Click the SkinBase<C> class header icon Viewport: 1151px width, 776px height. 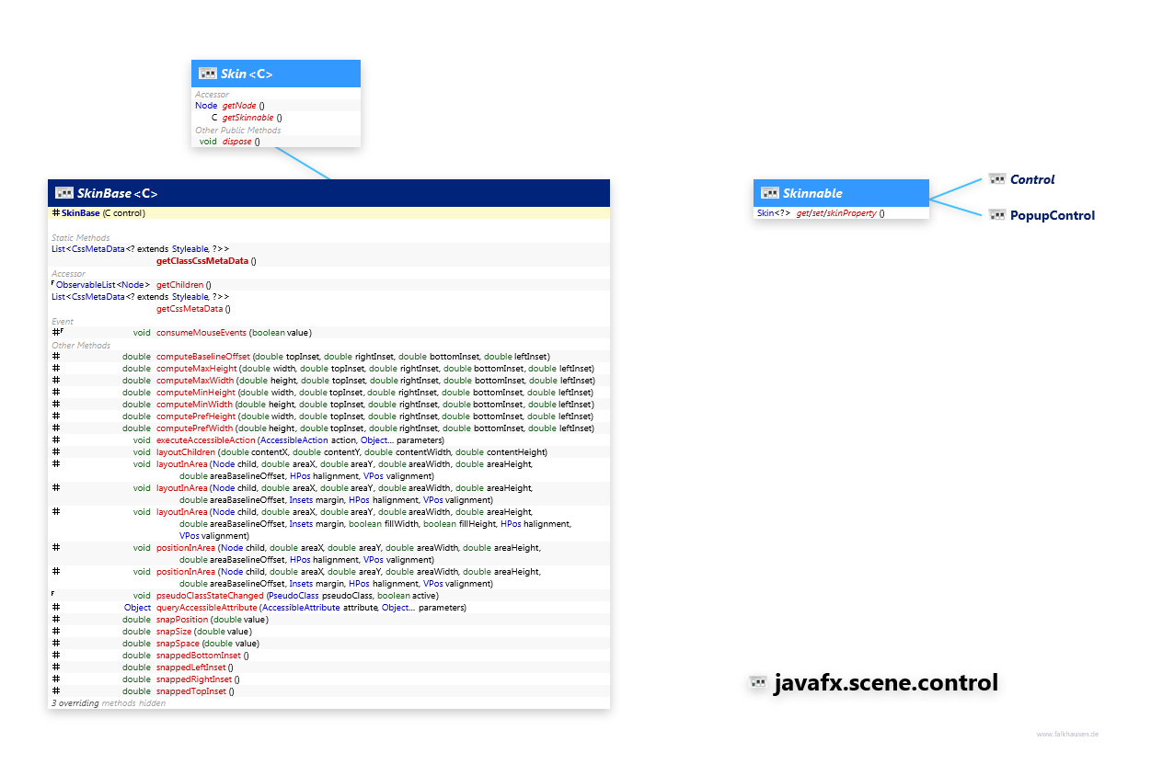point(64,193)
